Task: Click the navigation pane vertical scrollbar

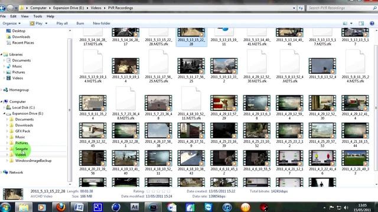Action: pyautogui.click(x=70, y=110)
